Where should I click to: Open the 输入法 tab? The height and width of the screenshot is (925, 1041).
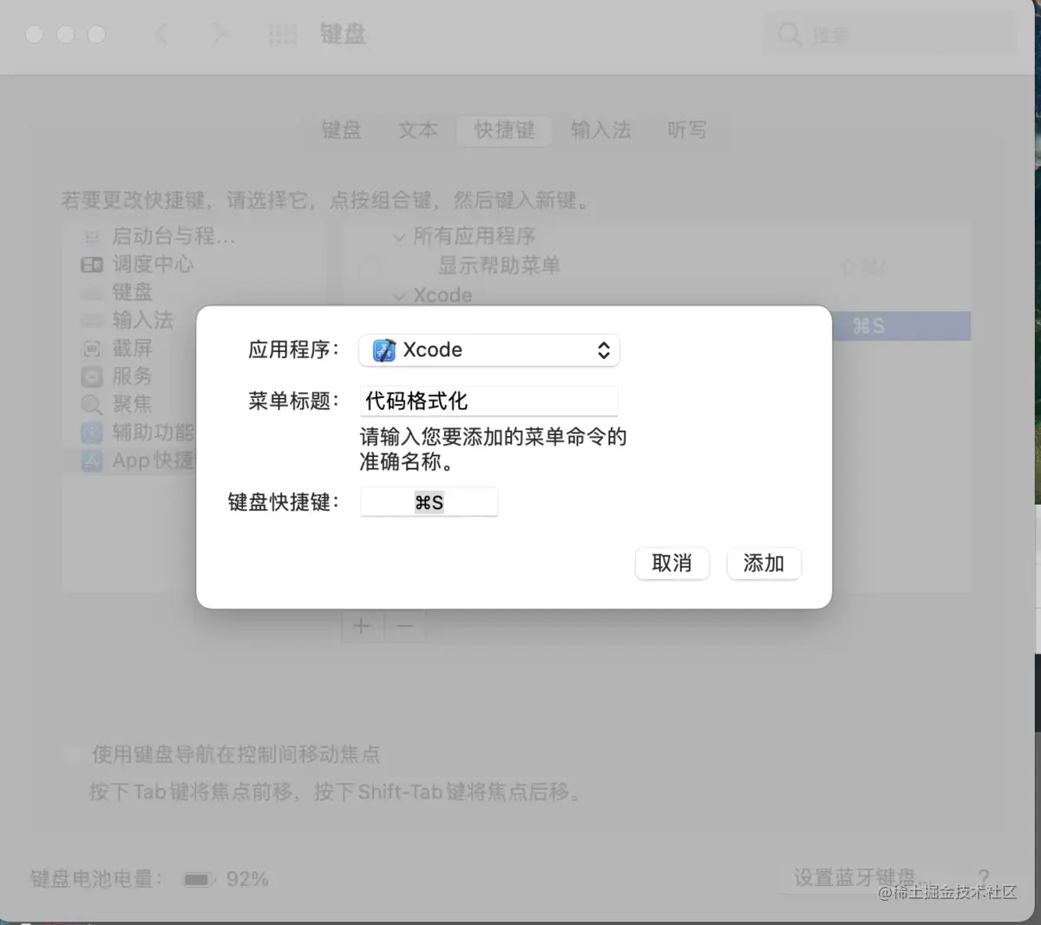600,130
